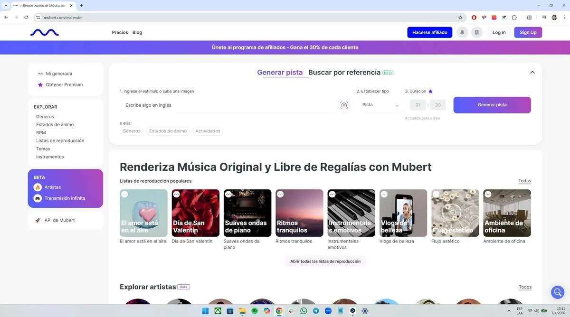
Task: Click the Todos link beside Explorar artistas
Action: coord(525,287)
